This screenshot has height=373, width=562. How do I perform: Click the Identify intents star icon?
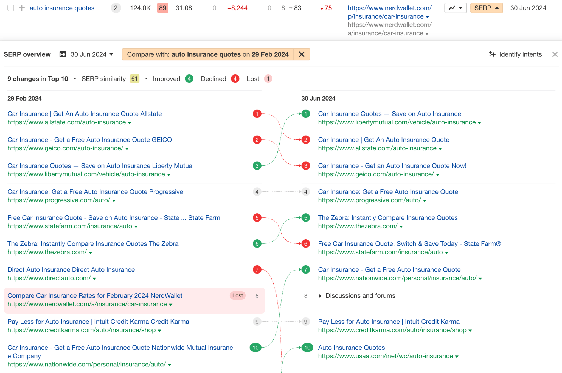pyautogui.click(x=493, y=54)
